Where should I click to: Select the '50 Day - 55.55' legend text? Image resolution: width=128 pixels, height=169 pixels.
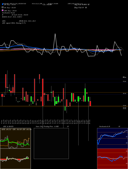10,8
